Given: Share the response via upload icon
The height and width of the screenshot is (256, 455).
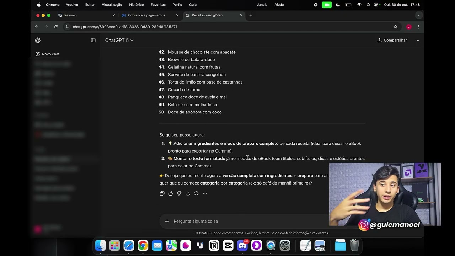Looking at the screenshot, I should click(x=188, y=193).
